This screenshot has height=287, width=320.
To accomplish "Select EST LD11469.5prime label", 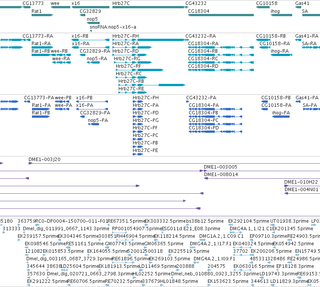I will pos(158,266).
